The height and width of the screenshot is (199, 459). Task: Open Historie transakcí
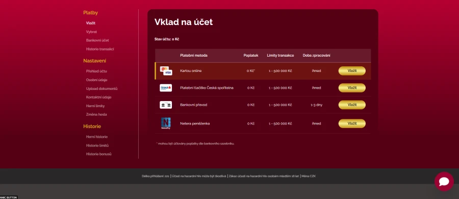(x=100, y=49)
